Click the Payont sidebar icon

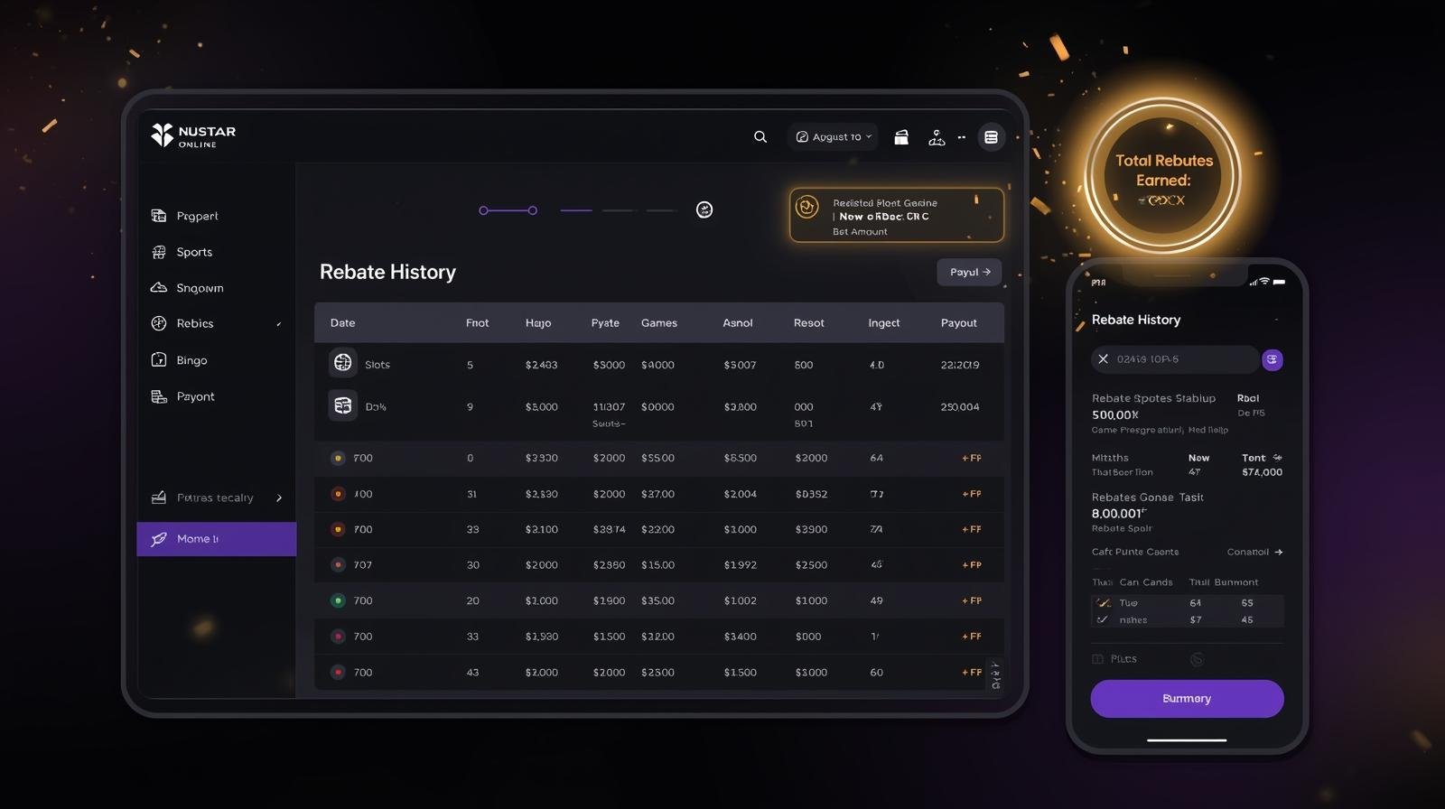[x=159, y=396]
